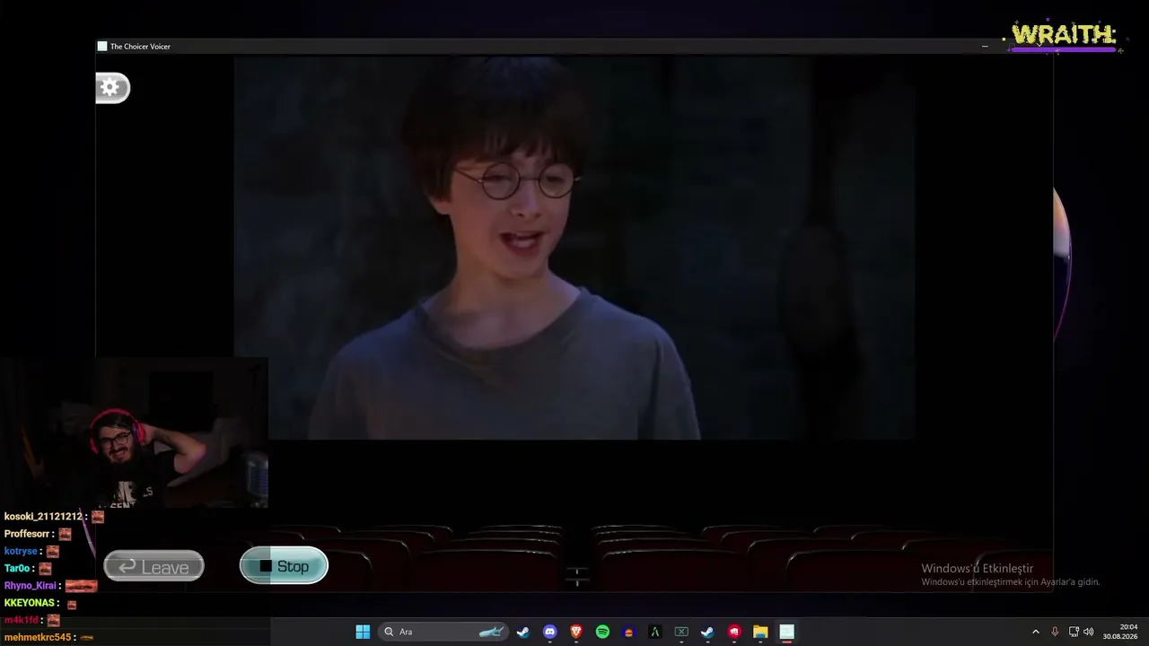Select the active Choicer Voicer taskbar icon
This screenshot has width=1149, height=646.
tap(786, 632)
